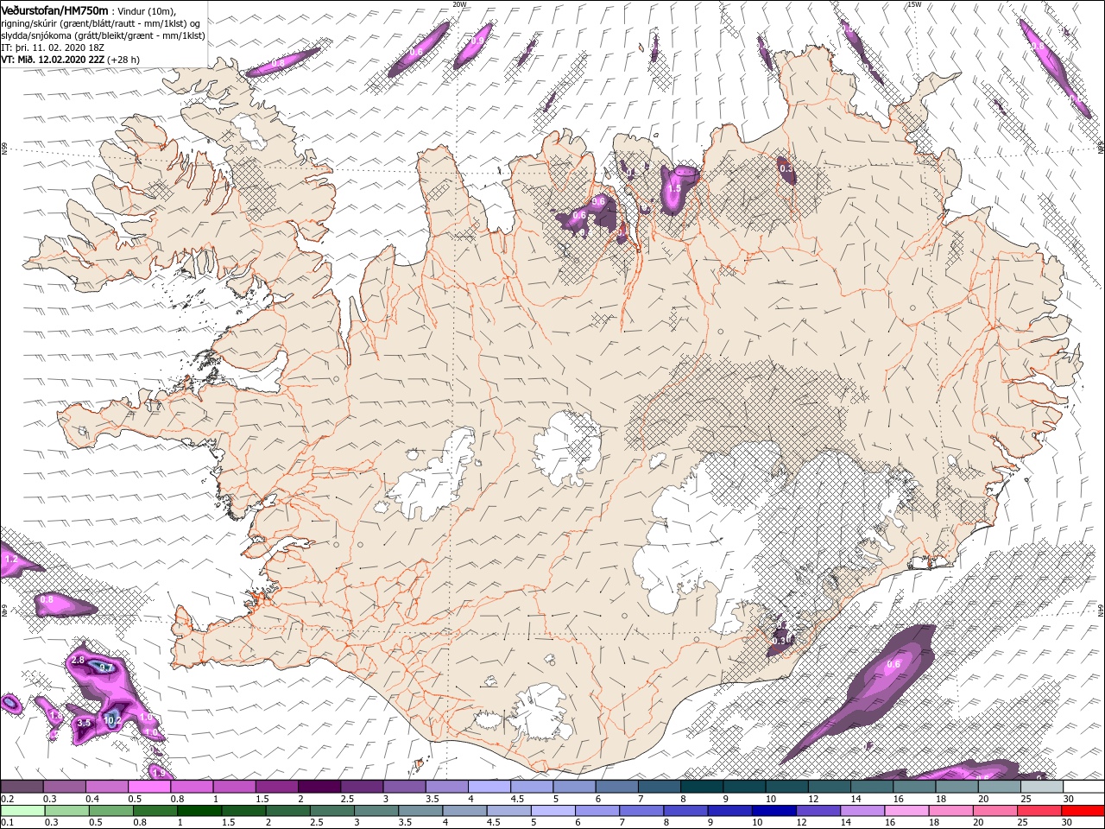Image resolution: width=1105 pixels, height=829 pixels.
Task: Click the 1.5 value on the north coast
Action: (675, 187)
